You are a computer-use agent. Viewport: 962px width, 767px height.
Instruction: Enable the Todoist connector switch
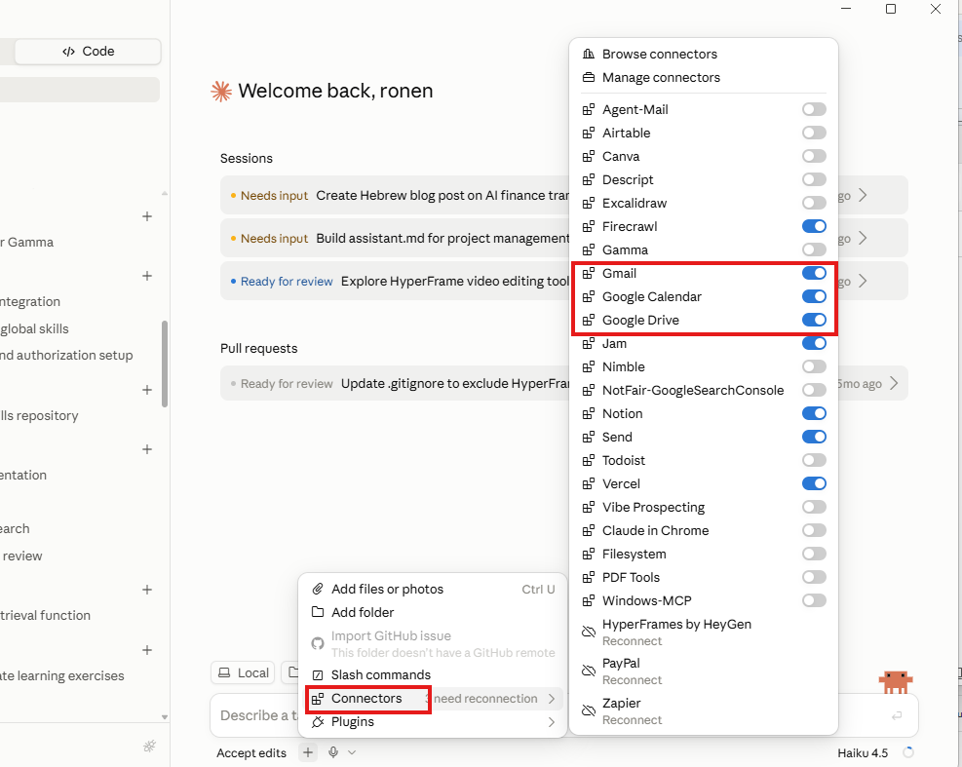tap(814, 460)
